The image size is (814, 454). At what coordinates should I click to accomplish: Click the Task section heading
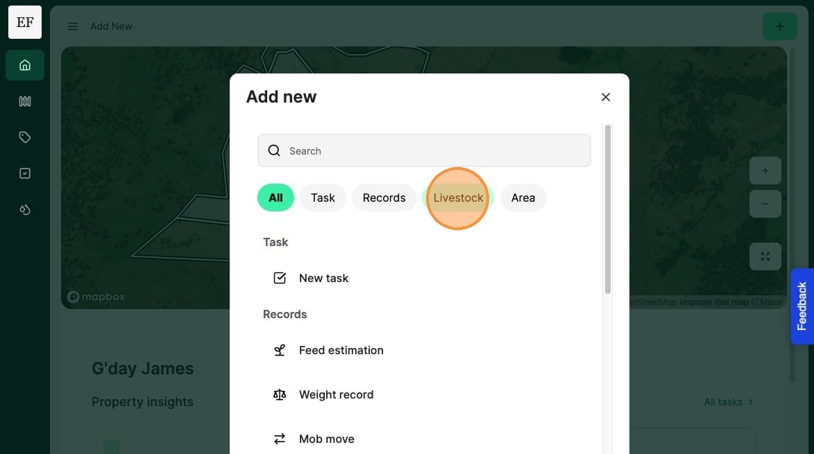coord(275,242)
